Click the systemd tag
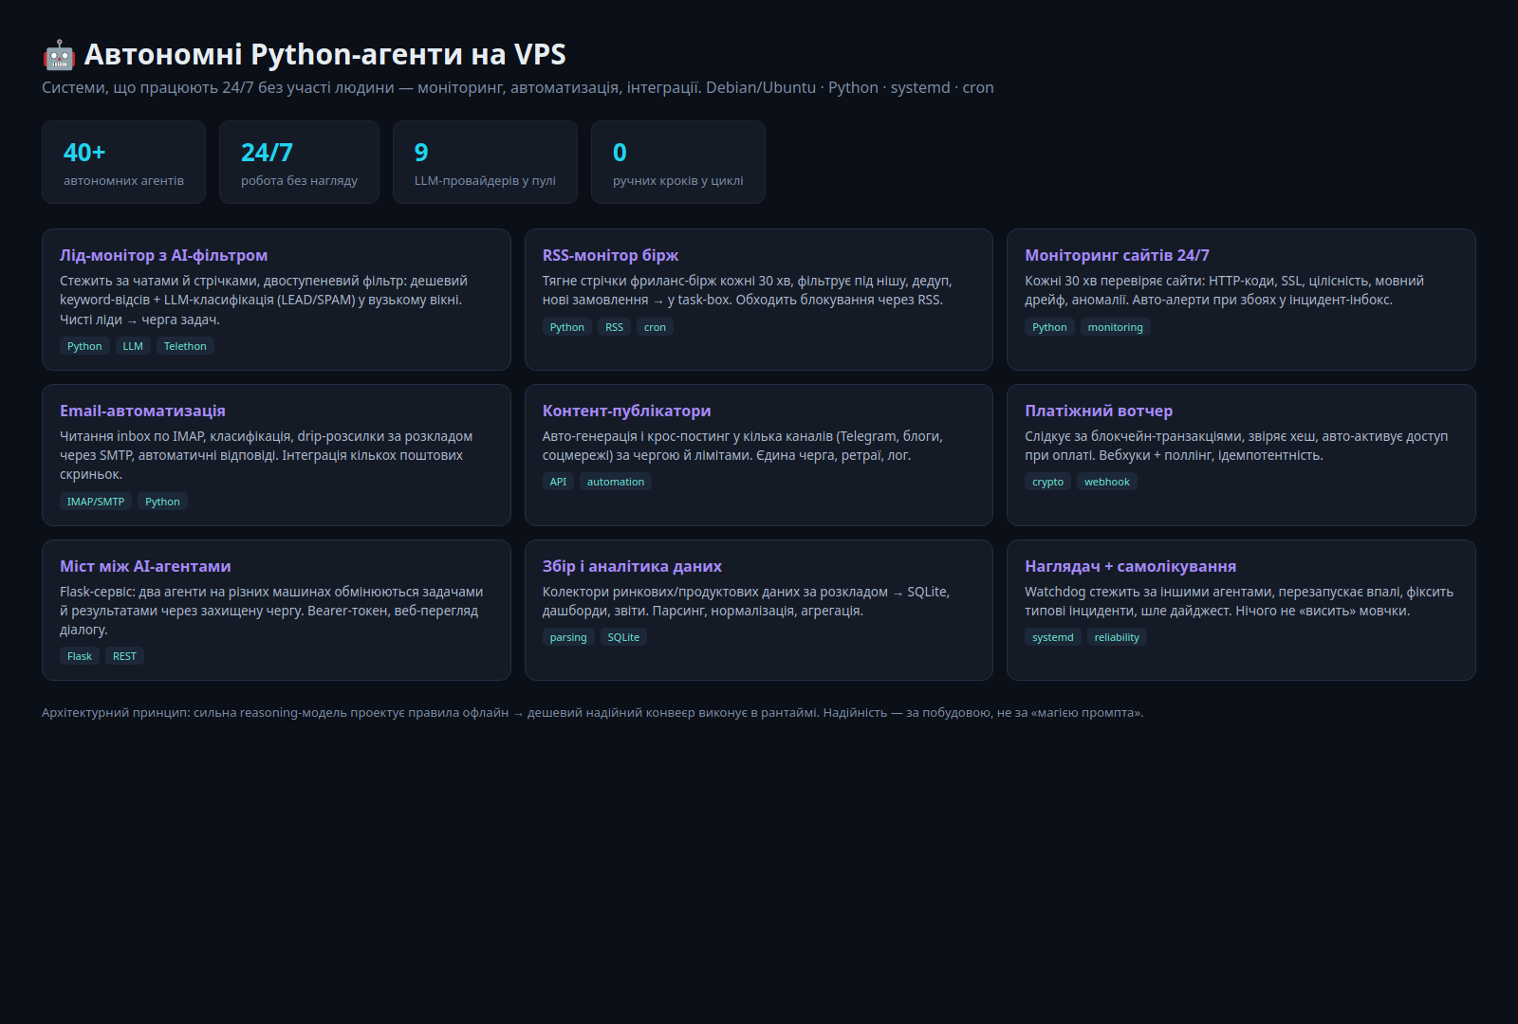 [x=1053, y=637]
